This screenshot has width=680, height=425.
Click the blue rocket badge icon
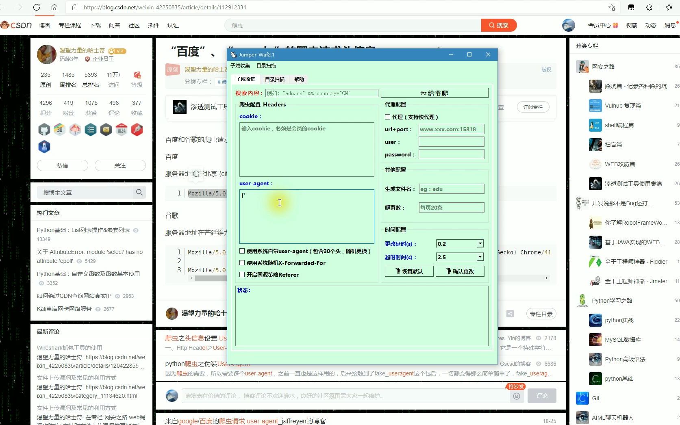click(44, 146)
